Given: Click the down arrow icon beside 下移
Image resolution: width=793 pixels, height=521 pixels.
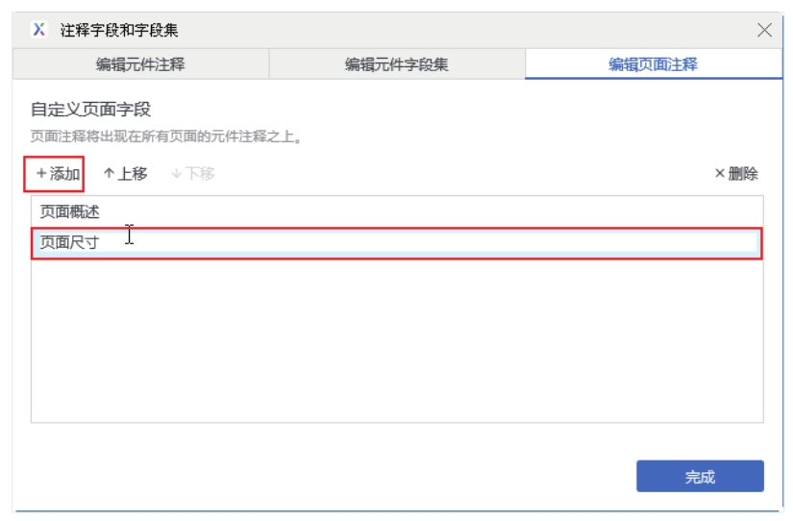Looking at the screenshot, I should [x=176, y=174].
